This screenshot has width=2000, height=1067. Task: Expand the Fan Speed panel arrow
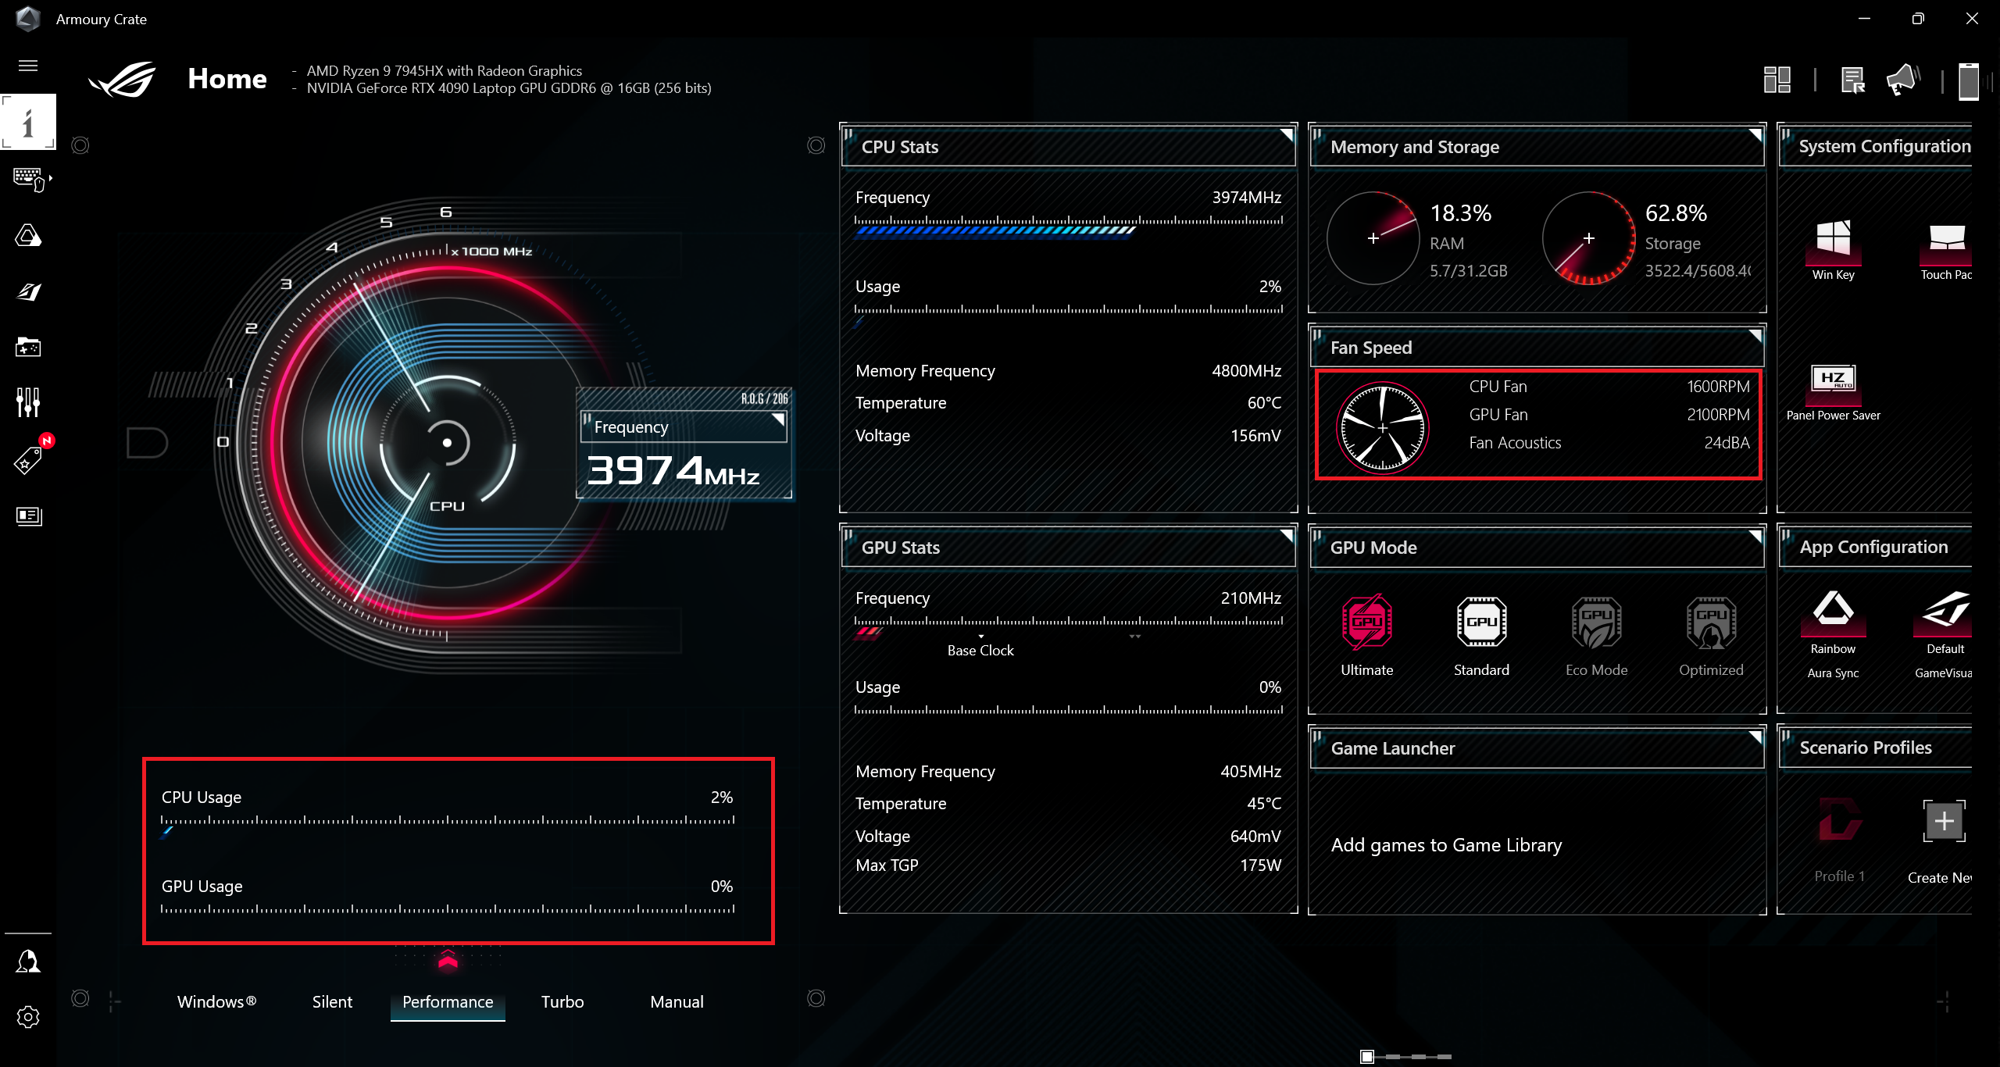1755,336
